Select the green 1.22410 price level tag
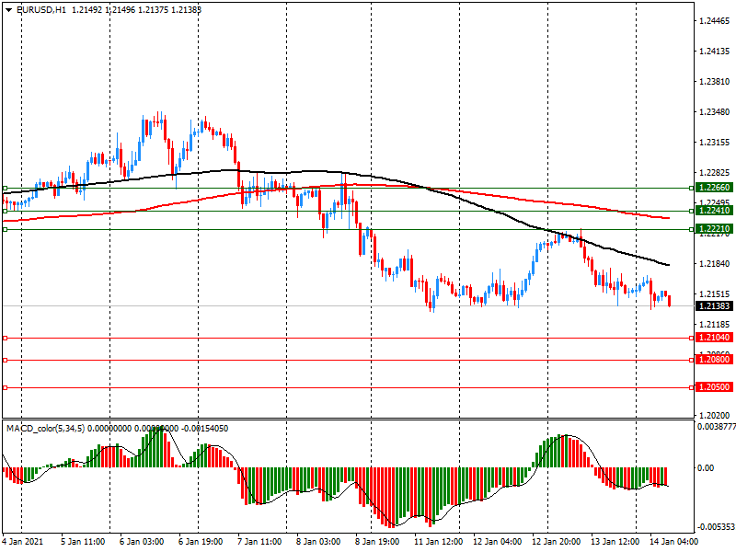736x552 pixels. coord(714,211)
